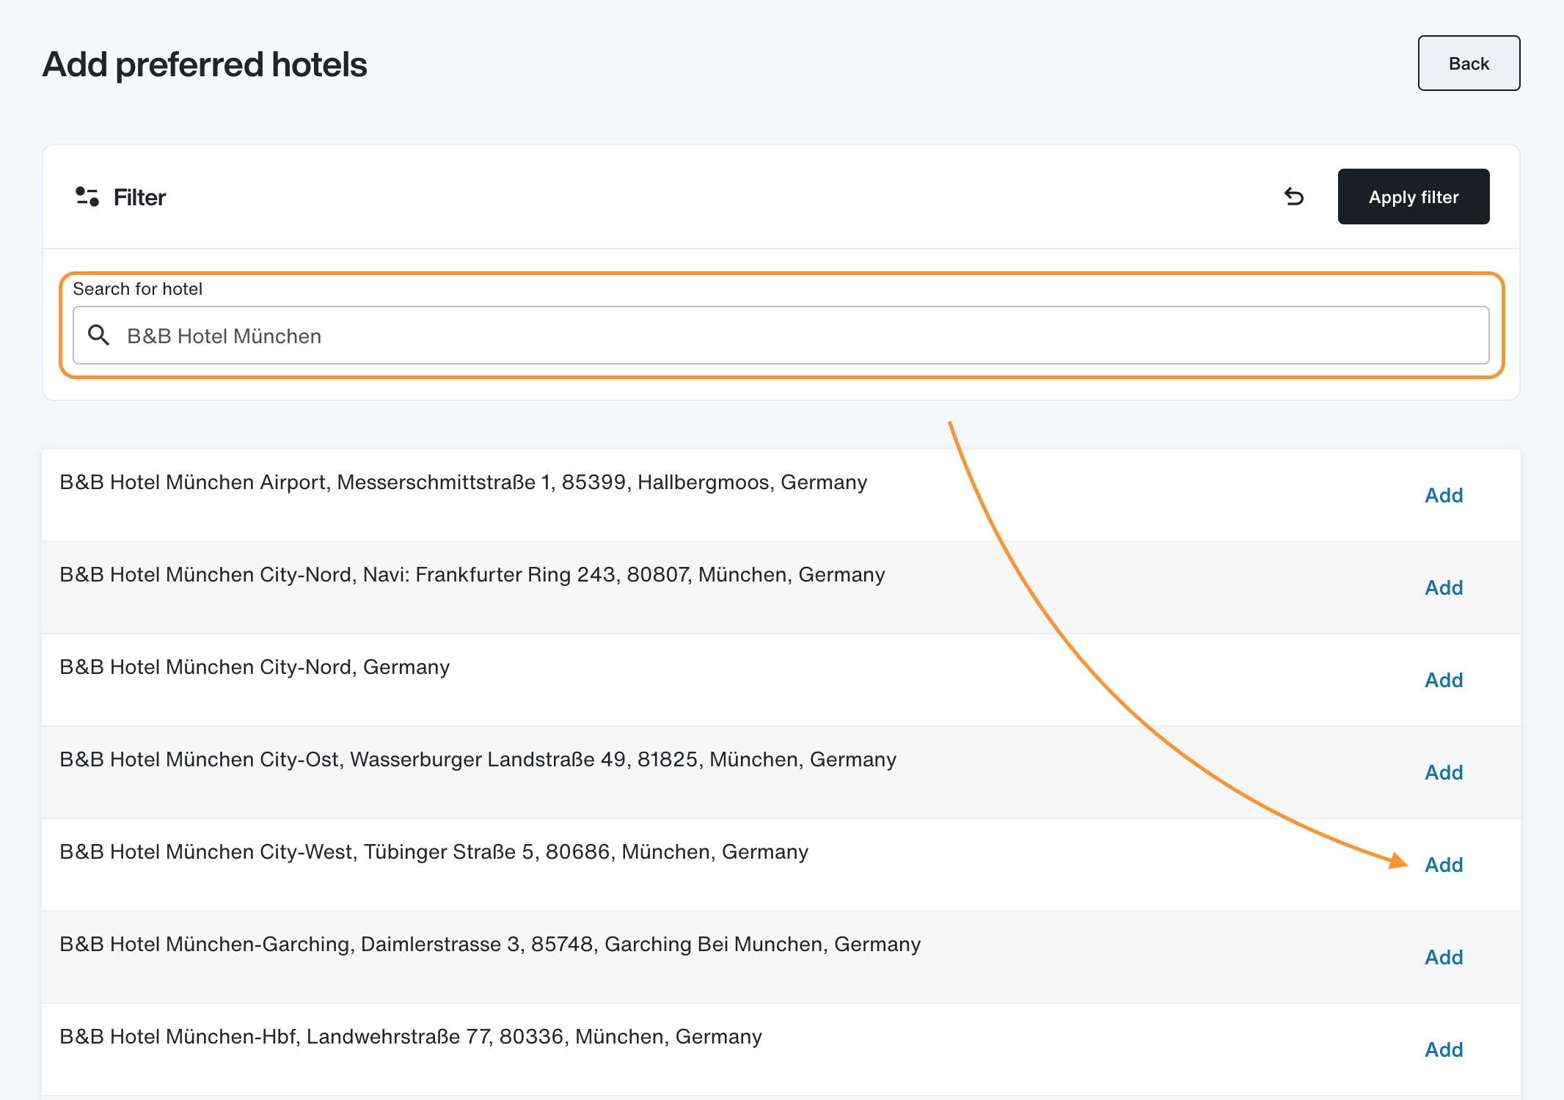
Task: Select the München Airport hotel address text
Action: tap(464, 483)
